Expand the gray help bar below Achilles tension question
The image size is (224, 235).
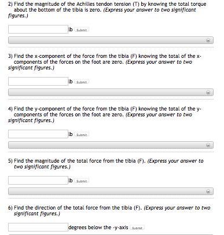coord(111,41)
